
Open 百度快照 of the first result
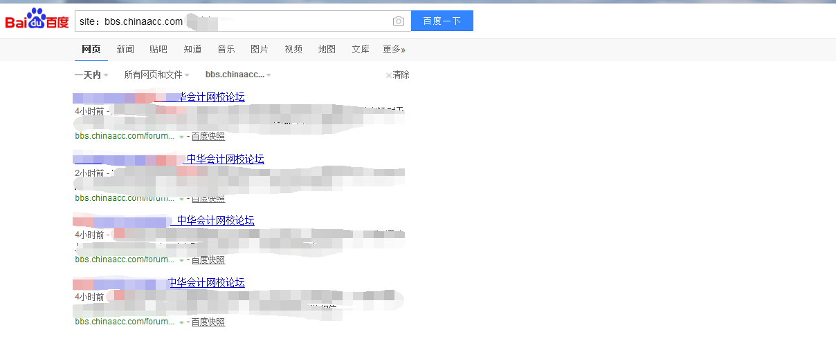[x=208, y=136]
